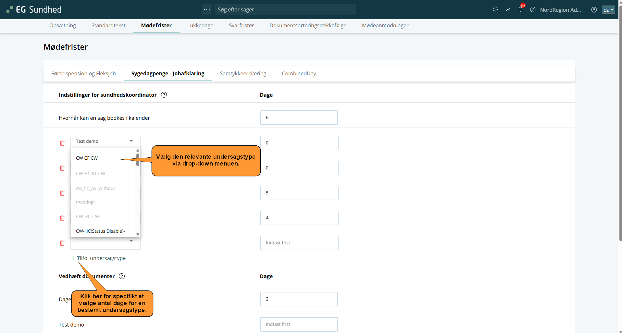Click the Indtast frist field for Test demo
Screen dimensions: 622x333
coord(299,324)
